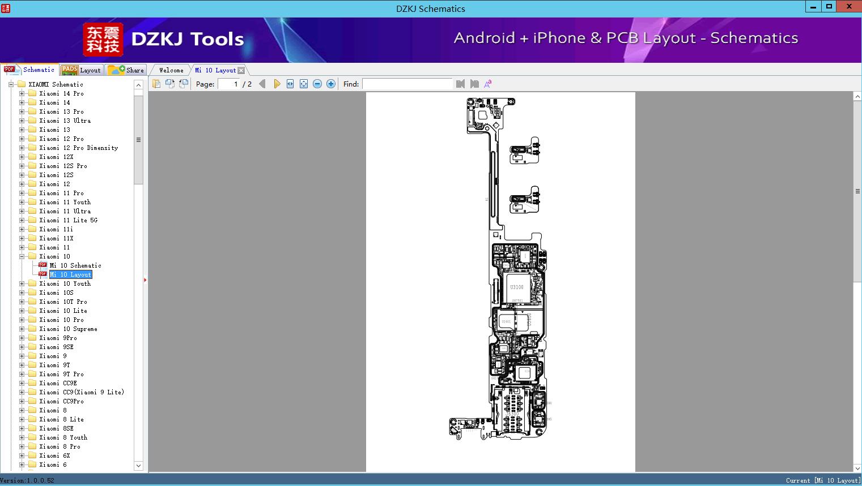Open the Mi 10 Schematic PDF item
862x486 pixels.
pos(75,265)
